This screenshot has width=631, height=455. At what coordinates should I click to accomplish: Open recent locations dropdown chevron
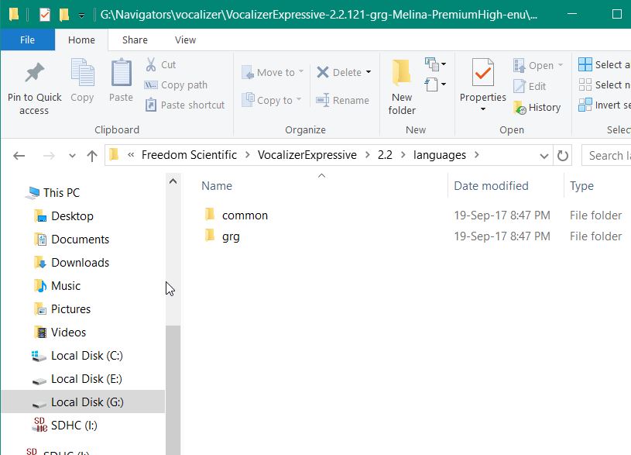coord(72,156)
